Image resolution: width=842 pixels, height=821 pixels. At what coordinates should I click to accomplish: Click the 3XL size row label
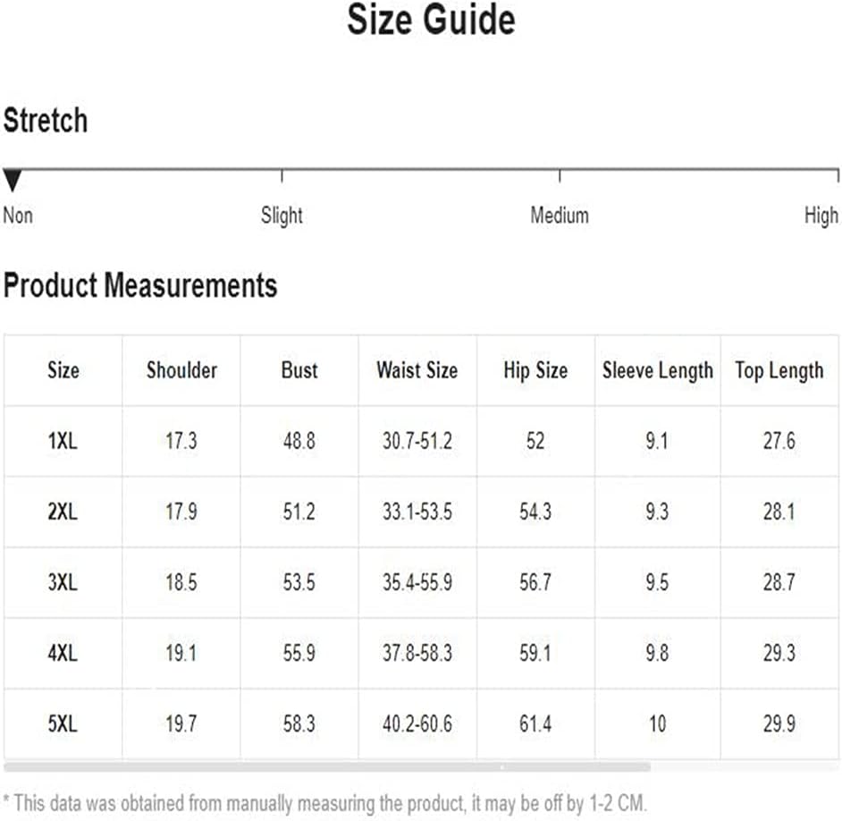click(63, 582)
